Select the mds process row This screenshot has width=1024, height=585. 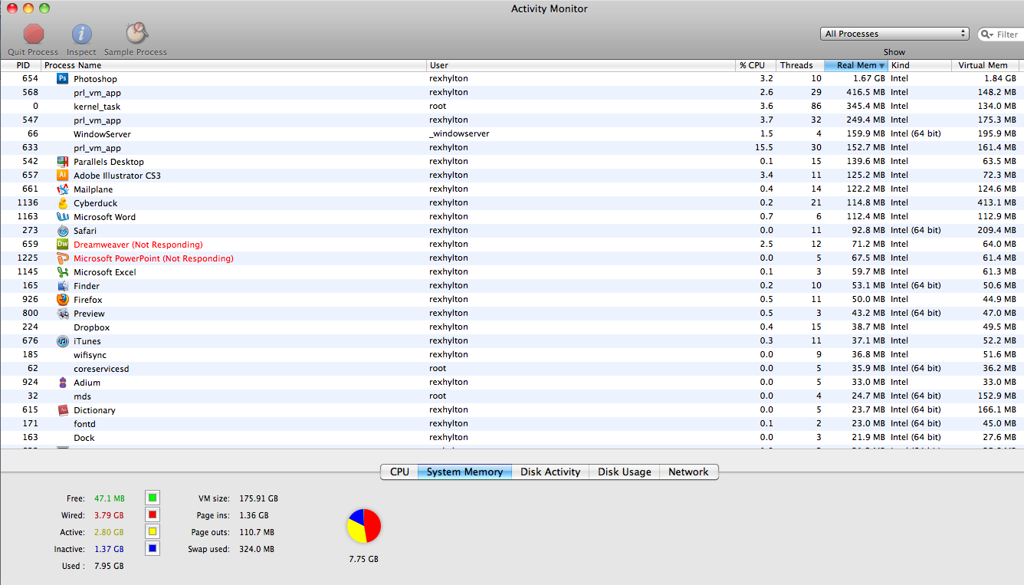[x=512, y=396]
